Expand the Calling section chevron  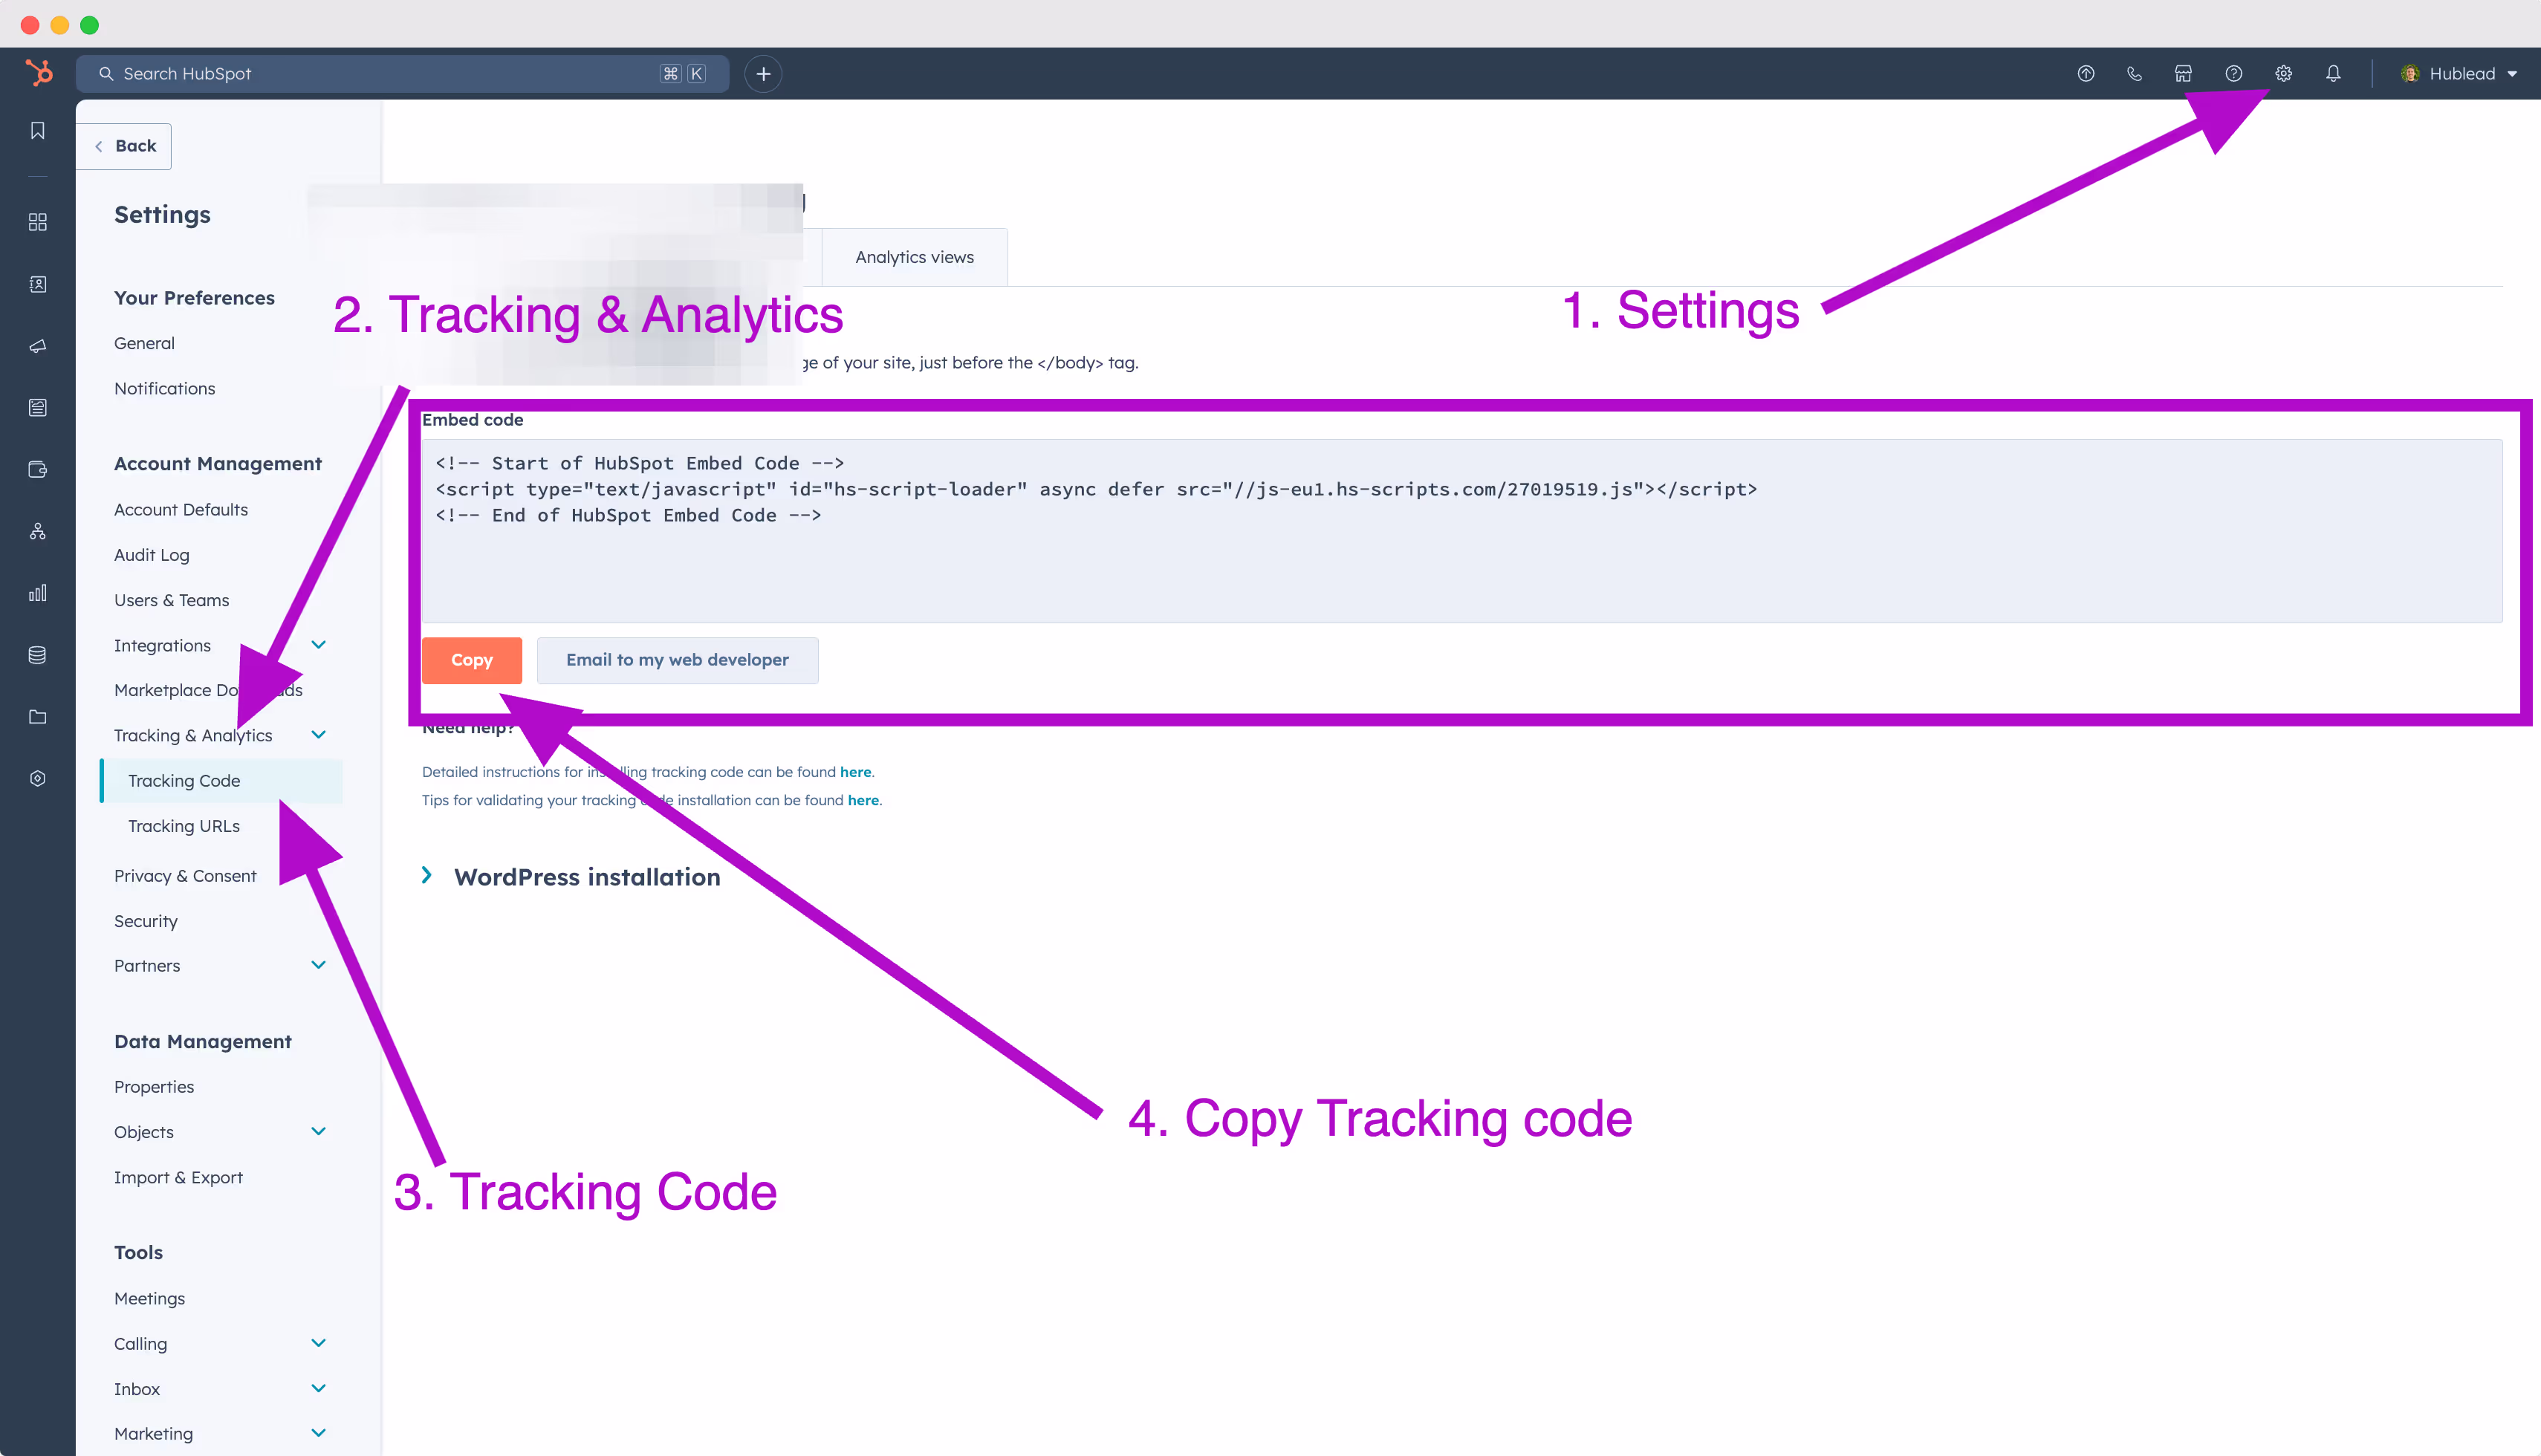click(x=319, y=1343)
